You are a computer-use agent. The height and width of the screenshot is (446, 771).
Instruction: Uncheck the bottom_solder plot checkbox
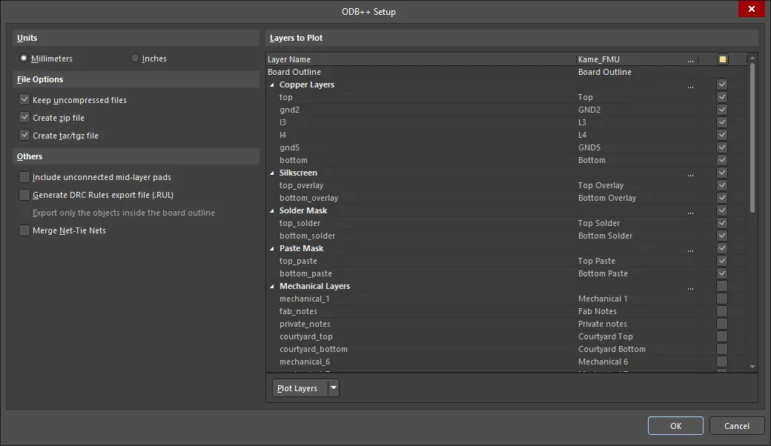point(722,236)
